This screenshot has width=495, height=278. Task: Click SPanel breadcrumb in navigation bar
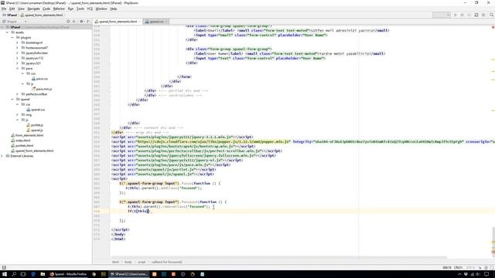[x=10, y=15]
